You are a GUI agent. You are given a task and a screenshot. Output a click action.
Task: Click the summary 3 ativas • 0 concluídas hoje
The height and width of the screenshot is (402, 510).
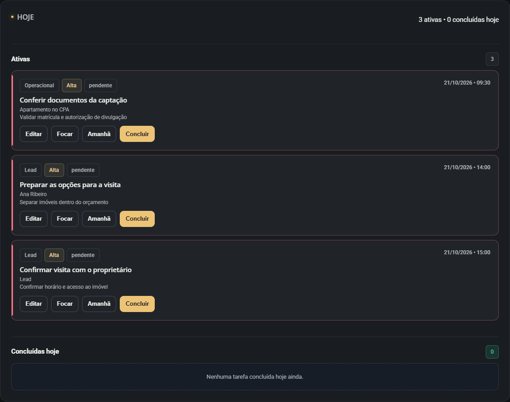click(x=458, y=20)
